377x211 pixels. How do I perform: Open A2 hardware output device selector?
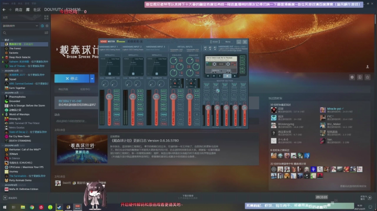pyautogui.click(x=210, y=48)
